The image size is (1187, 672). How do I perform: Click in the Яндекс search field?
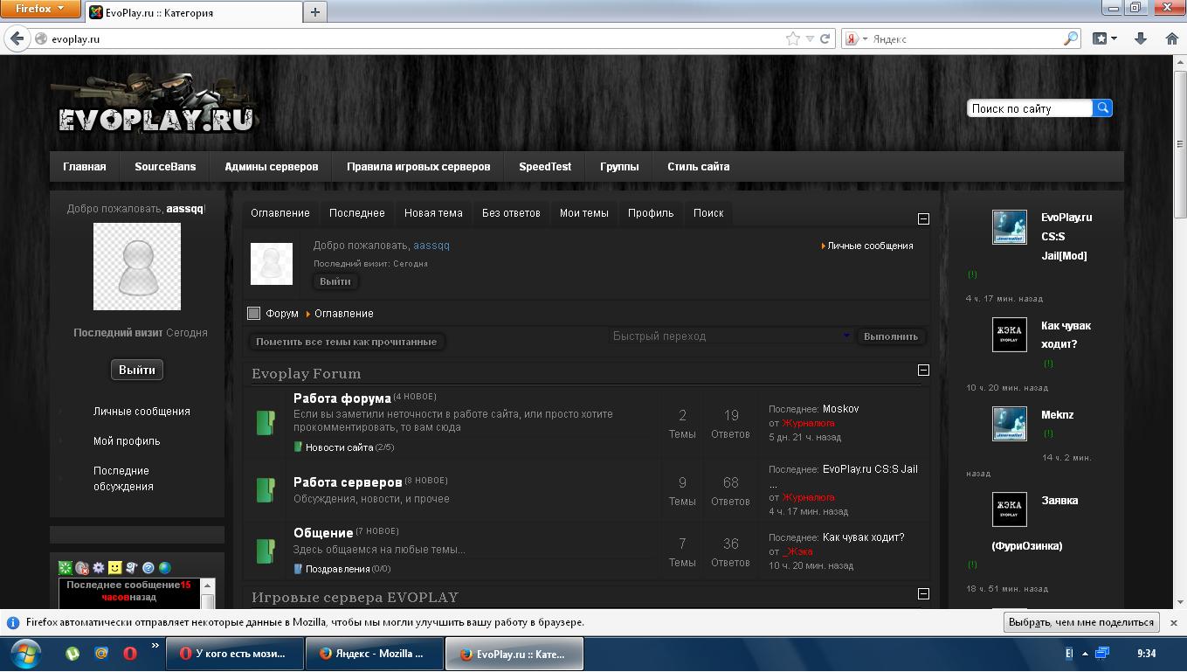966,38
